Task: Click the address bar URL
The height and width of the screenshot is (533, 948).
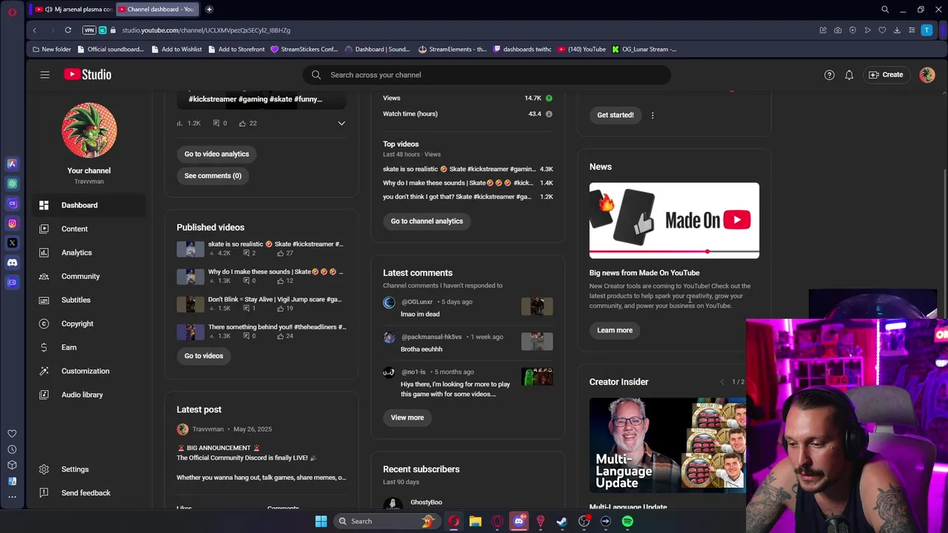Action: (x=206, y=30)
